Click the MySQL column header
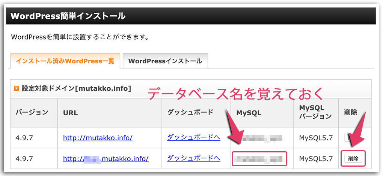This screenshot has height=176, width=383. [262, 113]
